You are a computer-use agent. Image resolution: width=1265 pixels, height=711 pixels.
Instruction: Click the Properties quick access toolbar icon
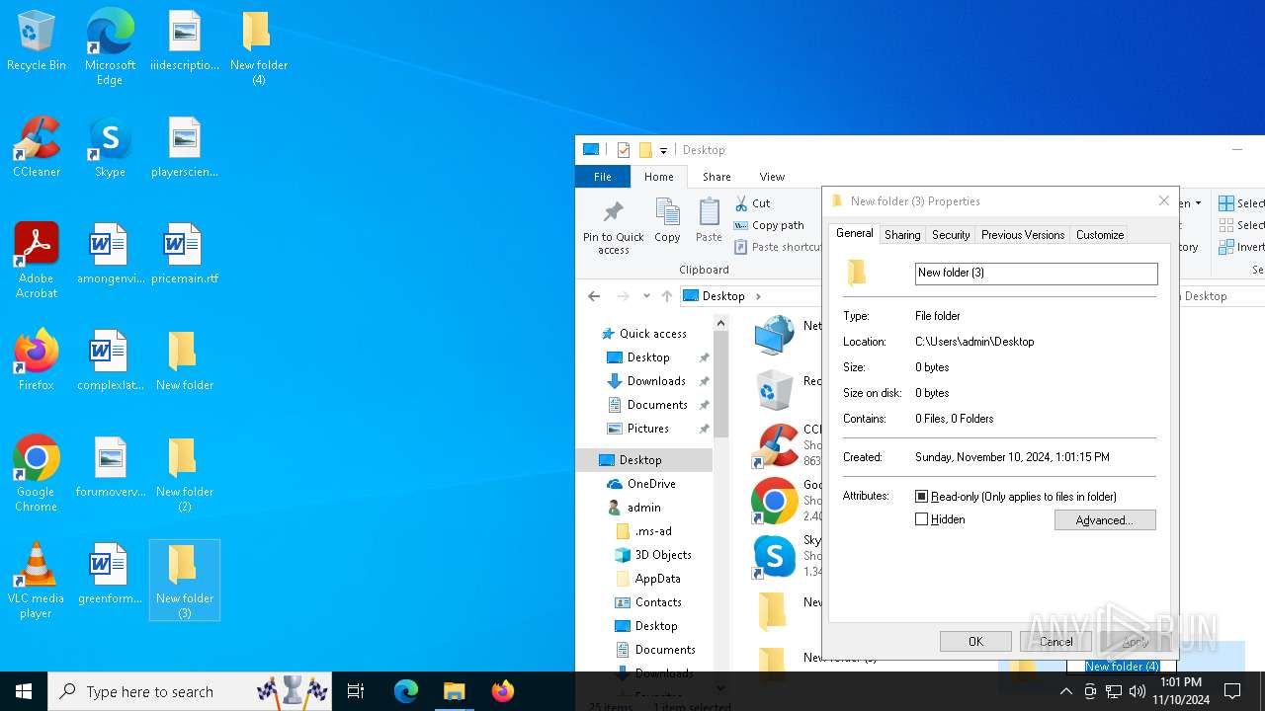coord(624,150)
